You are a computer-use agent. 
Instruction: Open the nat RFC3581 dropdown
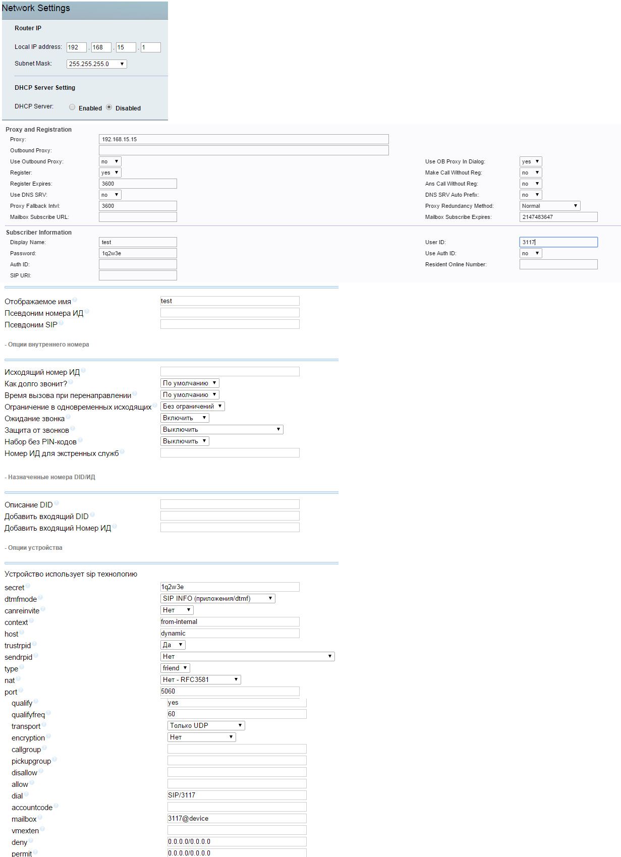200,680
